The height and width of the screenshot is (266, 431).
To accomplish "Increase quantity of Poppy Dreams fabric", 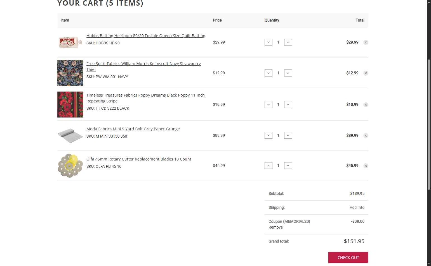I will (288, 105).
